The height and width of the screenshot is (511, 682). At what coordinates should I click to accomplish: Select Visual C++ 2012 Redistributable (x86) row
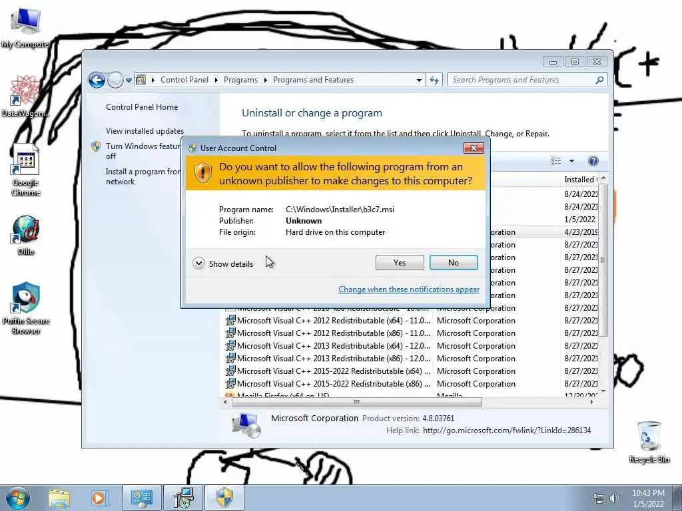coord(411,333)
